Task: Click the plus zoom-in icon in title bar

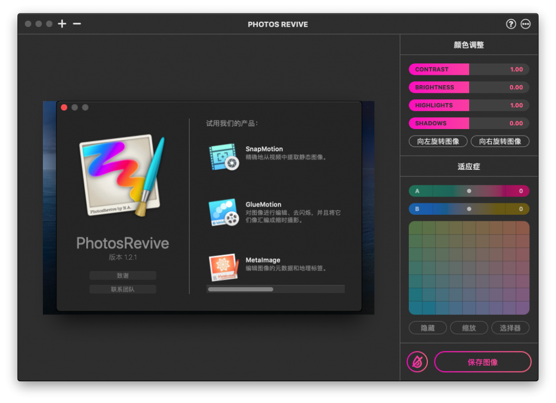Action: pos(62,24)
